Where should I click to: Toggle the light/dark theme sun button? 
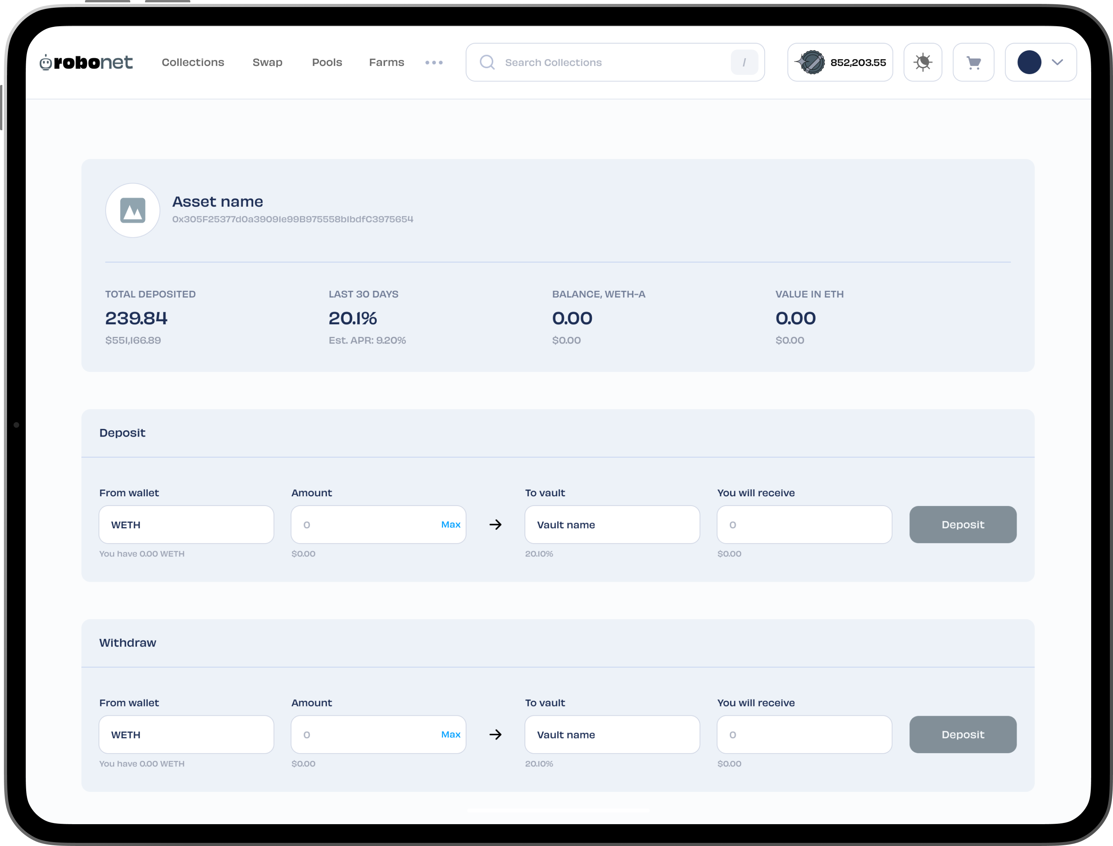pyautogui.click(x=922, y=62)
